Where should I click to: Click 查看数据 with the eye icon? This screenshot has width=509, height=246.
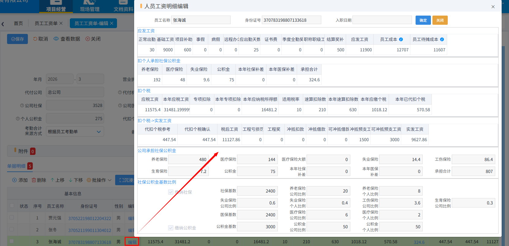pos(67,39)
